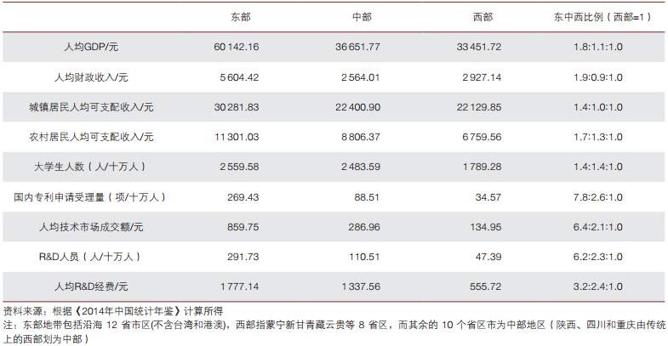Click the eastern student count 2 559.58
668x346 pixels.
(239, 167)
